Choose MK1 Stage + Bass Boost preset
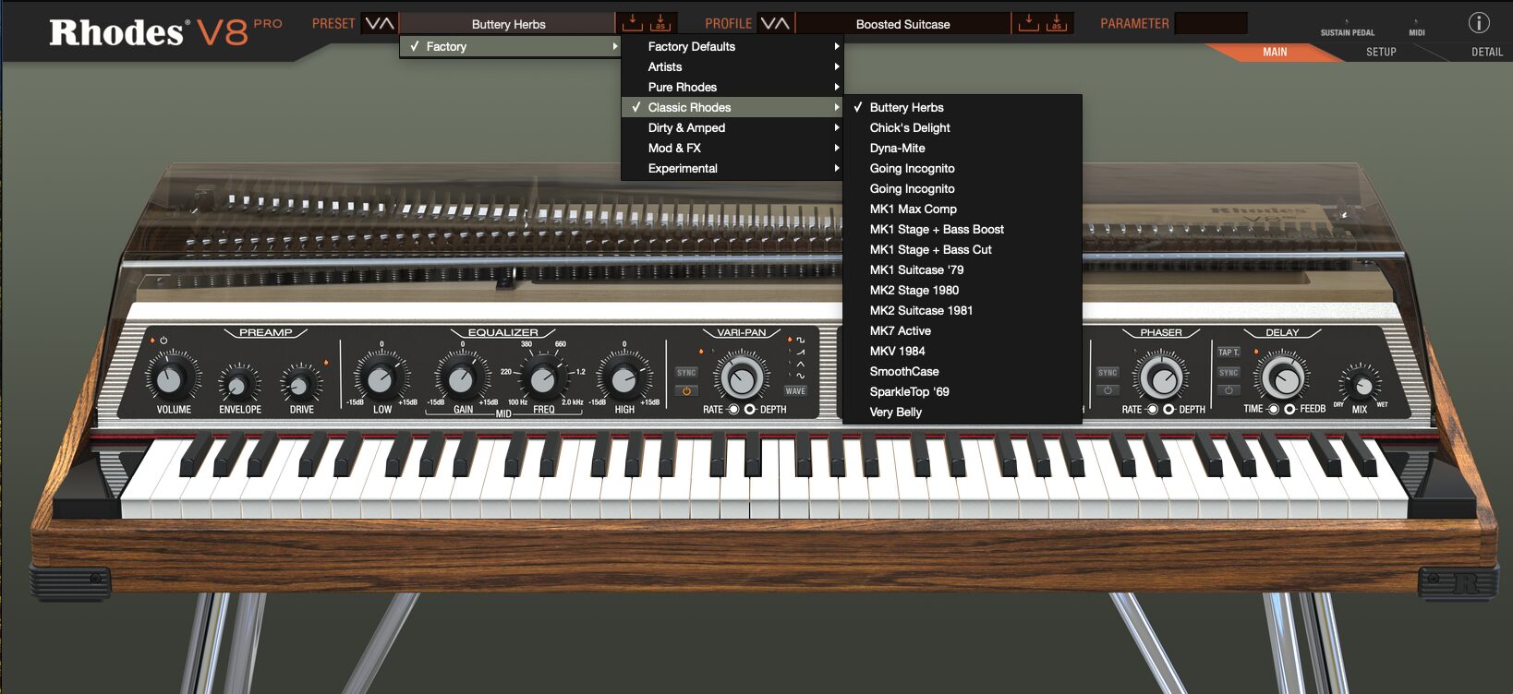The height and width of the screenshot is (694, 1513). pyautogui.click(x=962, y=229)
